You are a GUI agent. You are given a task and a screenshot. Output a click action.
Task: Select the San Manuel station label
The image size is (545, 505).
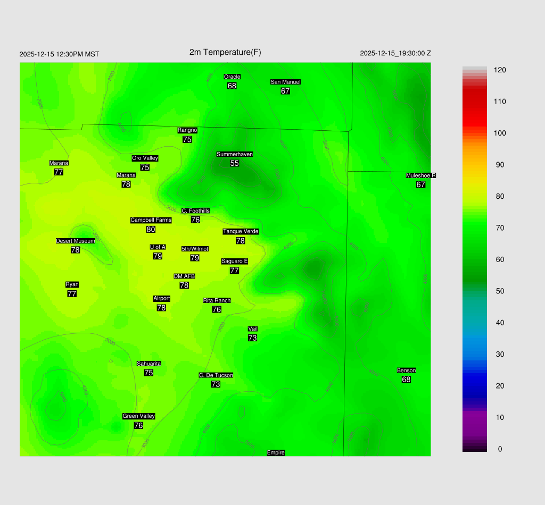(x=285, y=82)
